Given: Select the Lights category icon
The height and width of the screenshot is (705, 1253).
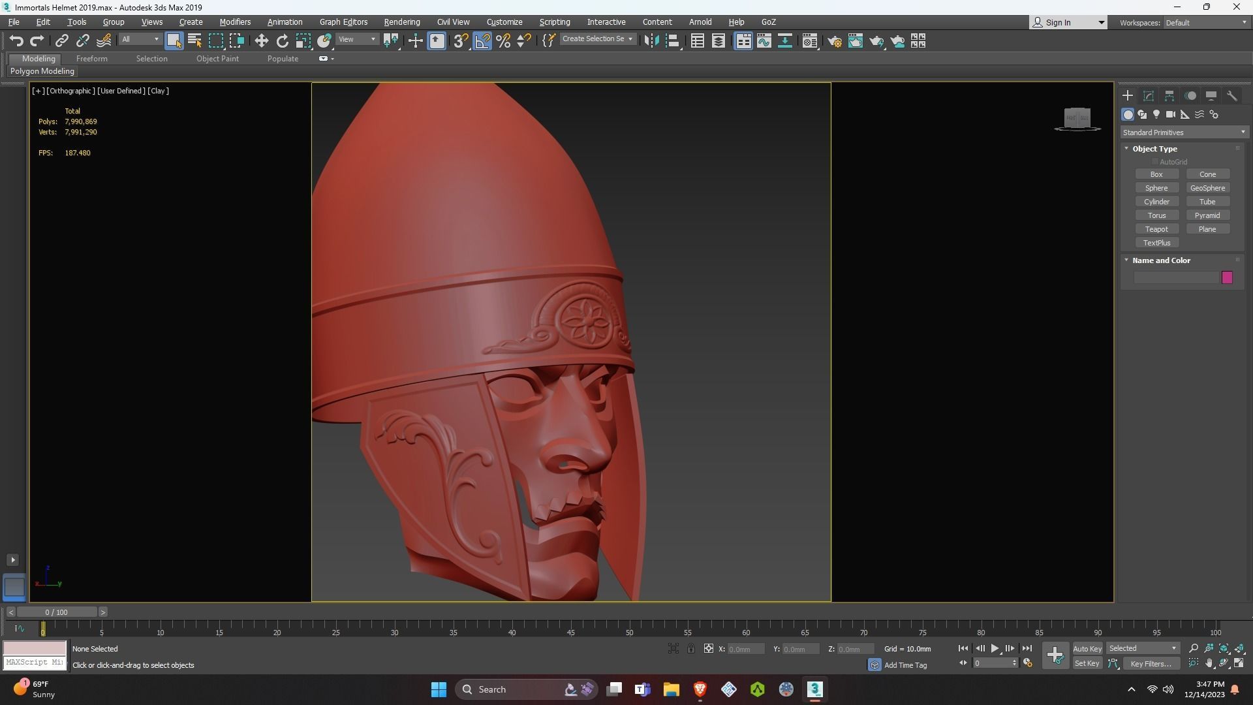Looking at the screenshot, I should [x=1156, y=114].
